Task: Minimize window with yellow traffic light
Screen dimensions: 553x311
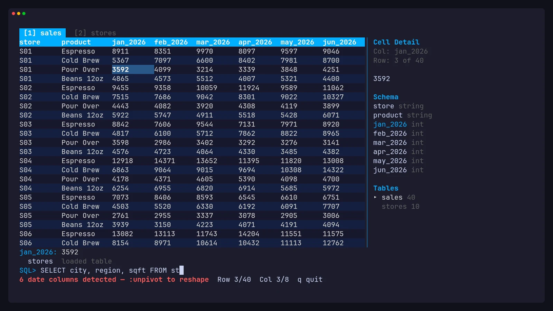Action: coord(19,13)
